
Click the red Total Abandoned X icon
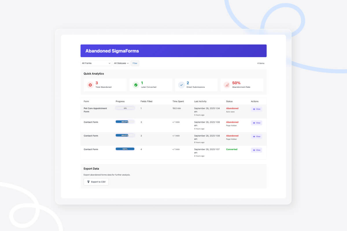(x=90, y=85)
